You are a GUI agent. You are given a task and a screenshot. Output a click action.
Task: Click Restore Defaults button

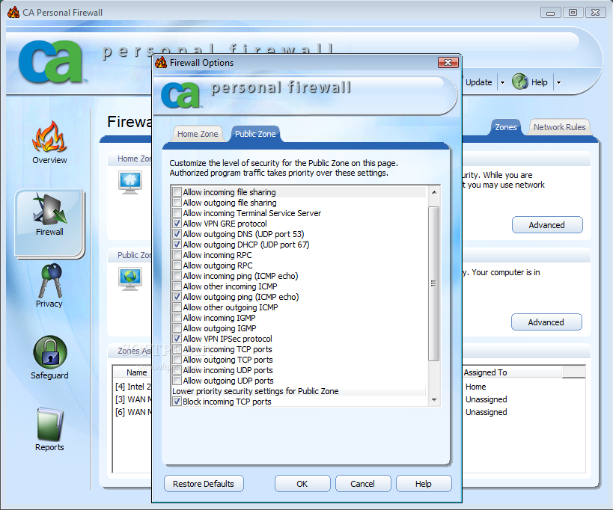[204, 484]
